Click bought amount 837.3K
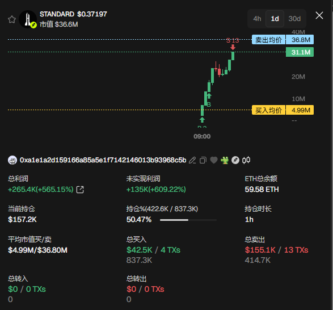Viewport: 333px width, 310px height. coord(139,260)
